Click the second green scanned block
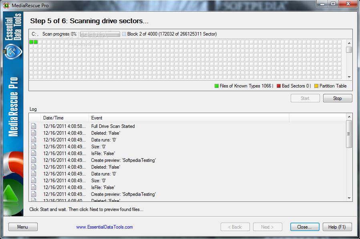Image resolution: width=360 pixels, height=239 pixels. point(36,42)
